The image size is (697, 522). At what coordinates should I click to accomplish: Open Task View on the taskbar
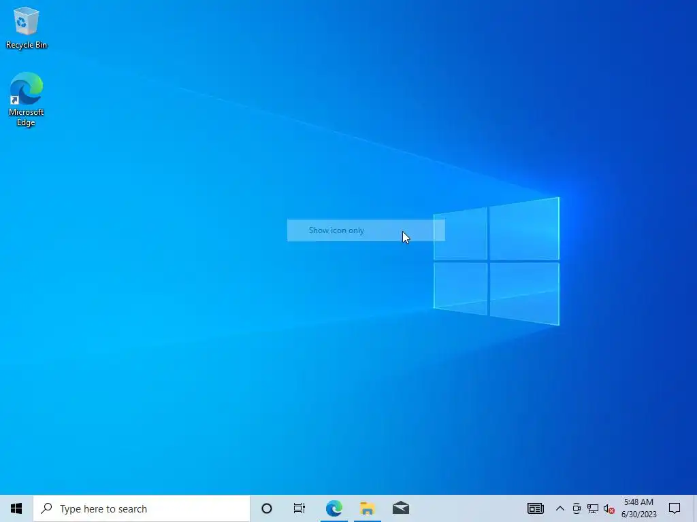(x=299, y=508)
